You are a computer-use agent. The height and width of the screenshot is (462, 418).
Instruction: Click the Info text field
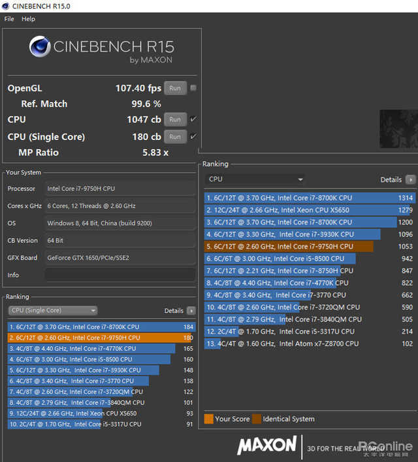click(x=120, y=275)
